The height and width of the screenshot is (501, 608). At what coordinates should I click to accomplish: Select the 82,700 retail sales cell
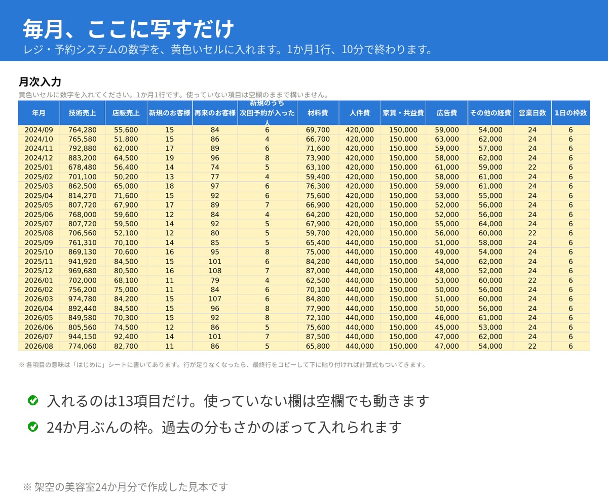126,346
